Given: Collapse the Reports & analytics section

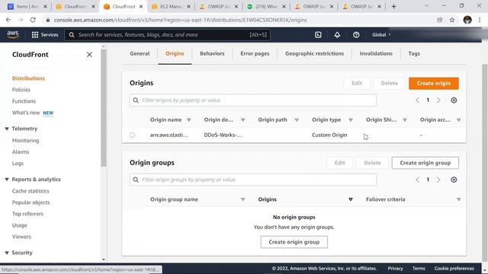Looking at the screenshot, I should (x=7, y=180).
